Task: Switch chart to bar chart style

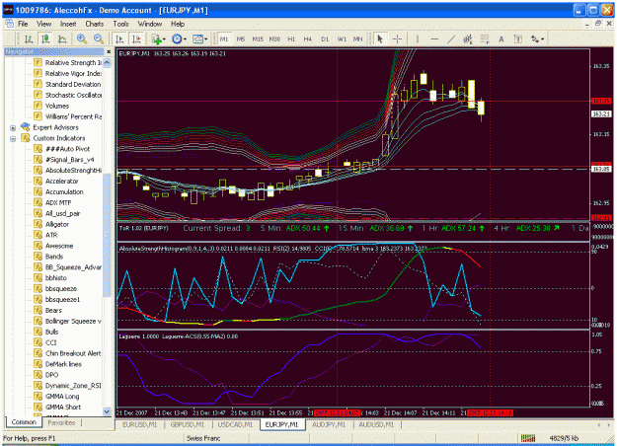Action: 29,38
